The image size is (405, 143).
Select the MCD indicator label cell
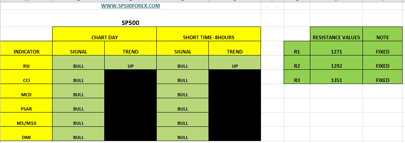pos(26,91)
